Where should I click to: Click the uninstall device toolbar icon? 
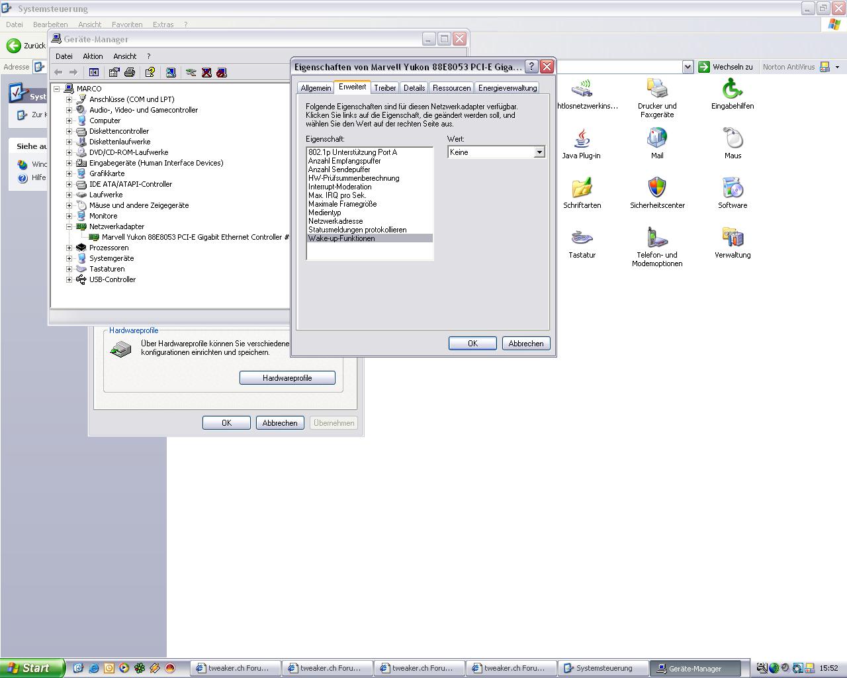(x=206, y=72)
